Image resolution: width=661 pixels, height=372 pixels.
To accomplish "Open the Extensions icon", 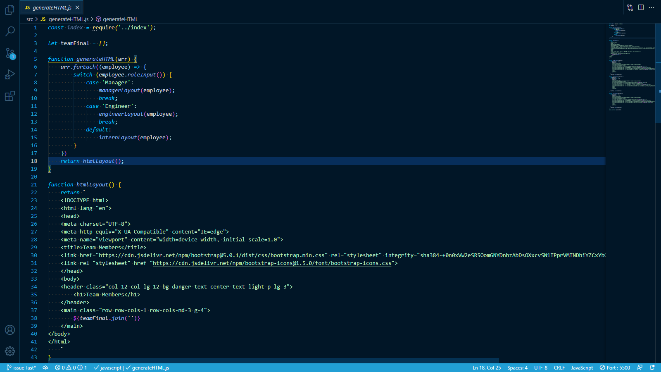I will (10, 96).
